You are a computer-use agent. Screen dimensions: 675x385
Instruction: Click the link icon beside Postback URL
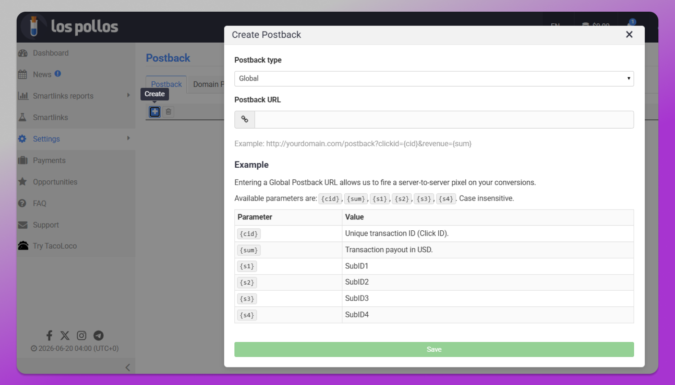pyautogui.click(x=245, y=120)
